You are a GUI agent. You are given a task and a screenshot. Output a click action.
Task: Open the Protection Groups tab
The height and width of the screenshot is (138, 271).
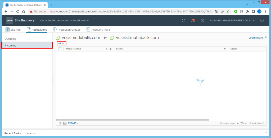(67, 30)
